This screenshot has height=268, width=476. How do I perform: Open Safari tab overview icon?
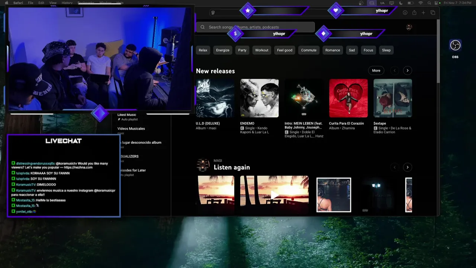point(432,13)
